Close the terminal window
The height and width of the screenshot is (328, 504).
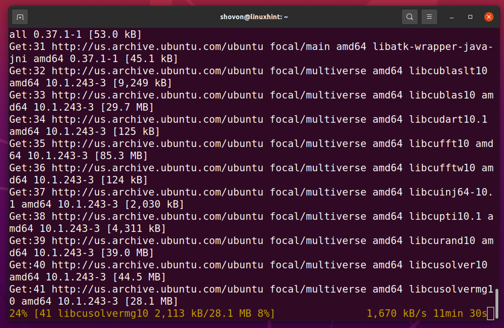coord(489,17)
